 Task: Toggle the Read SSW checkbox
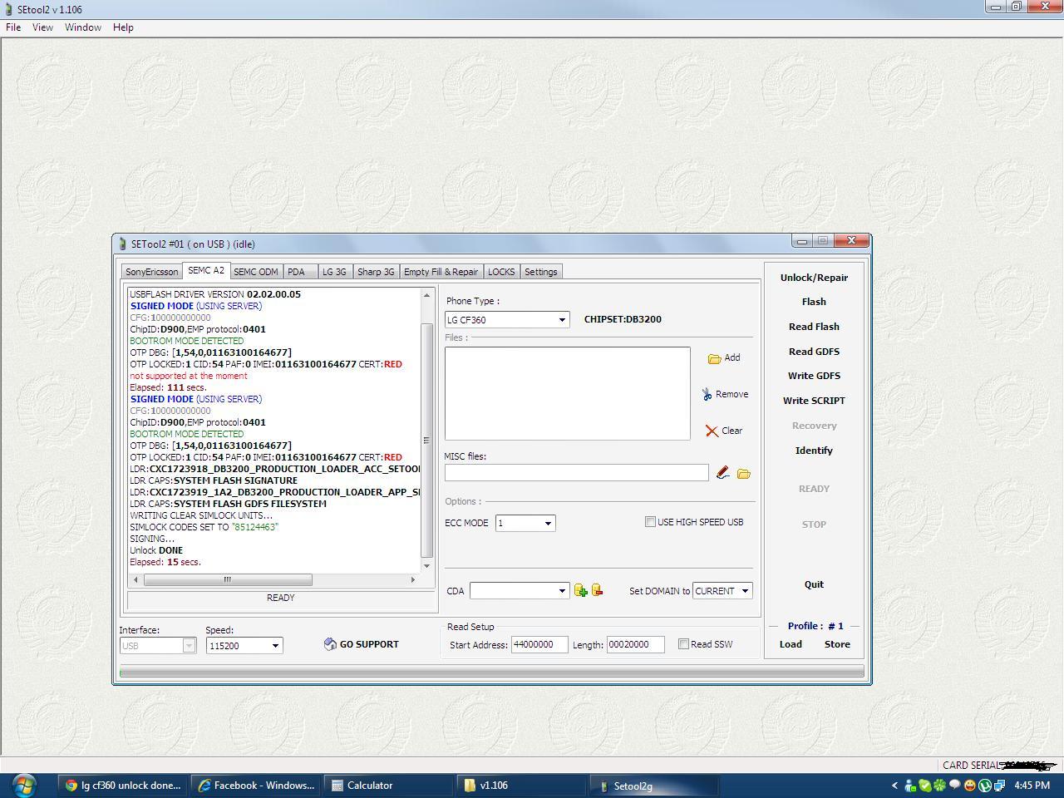[x=683, y=644]
